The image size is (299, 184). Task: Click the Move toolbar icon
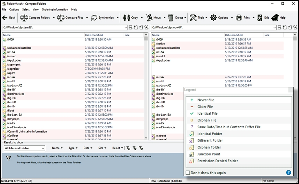click(x=150, y=18)
